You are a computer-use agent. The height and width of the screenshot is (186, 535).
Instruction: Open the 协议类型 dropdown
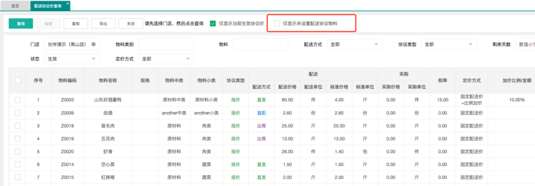pos(449,44)
